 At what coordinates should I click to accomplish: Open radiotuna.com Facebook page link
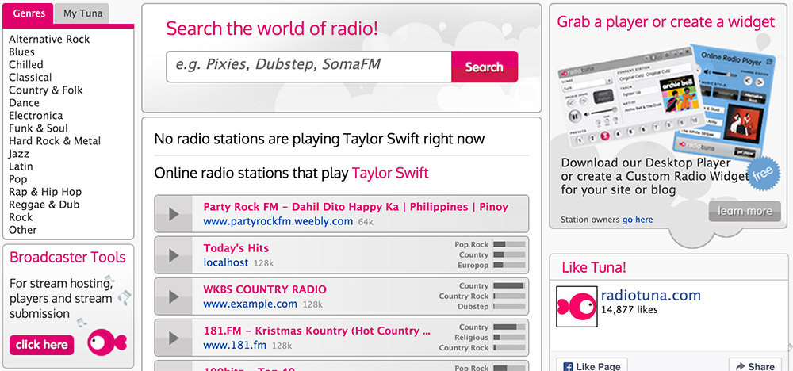pyautogui.click(x=651, y=295)
